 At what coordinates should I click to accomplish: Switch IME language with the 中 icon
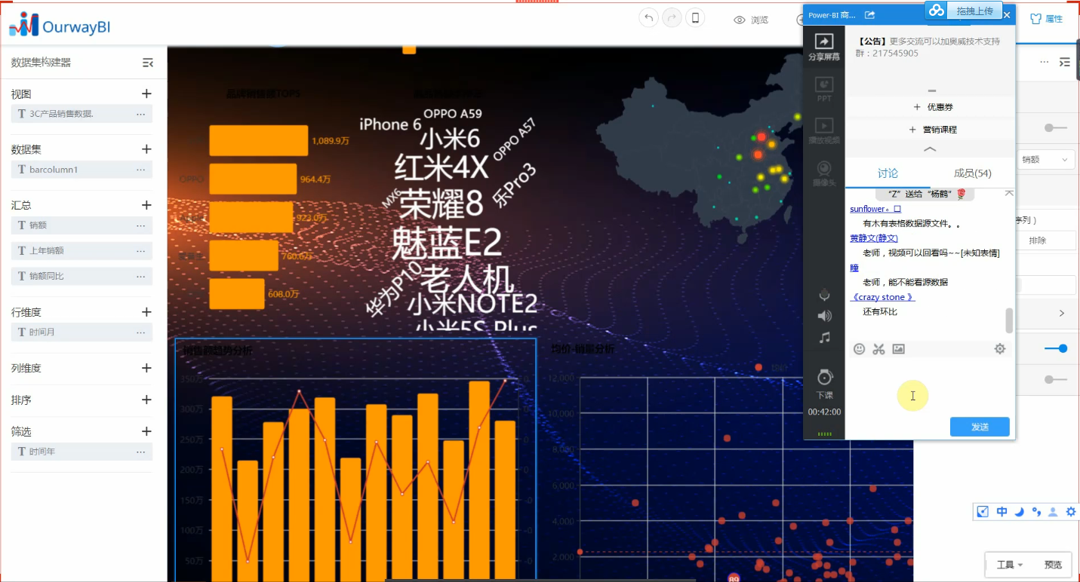[x=1002, y=512]
